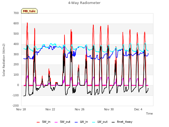
Task: Click the 300 y-axis tick label
Action: pos(16,54)
